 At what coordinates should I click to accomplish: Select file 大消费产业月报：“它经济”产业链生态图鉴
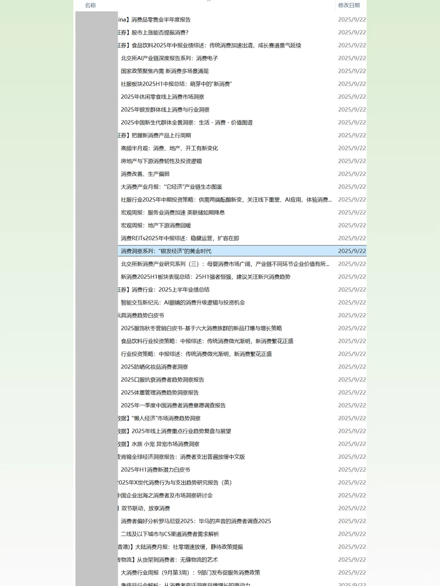pyautogui.click(x=172, y=187)
